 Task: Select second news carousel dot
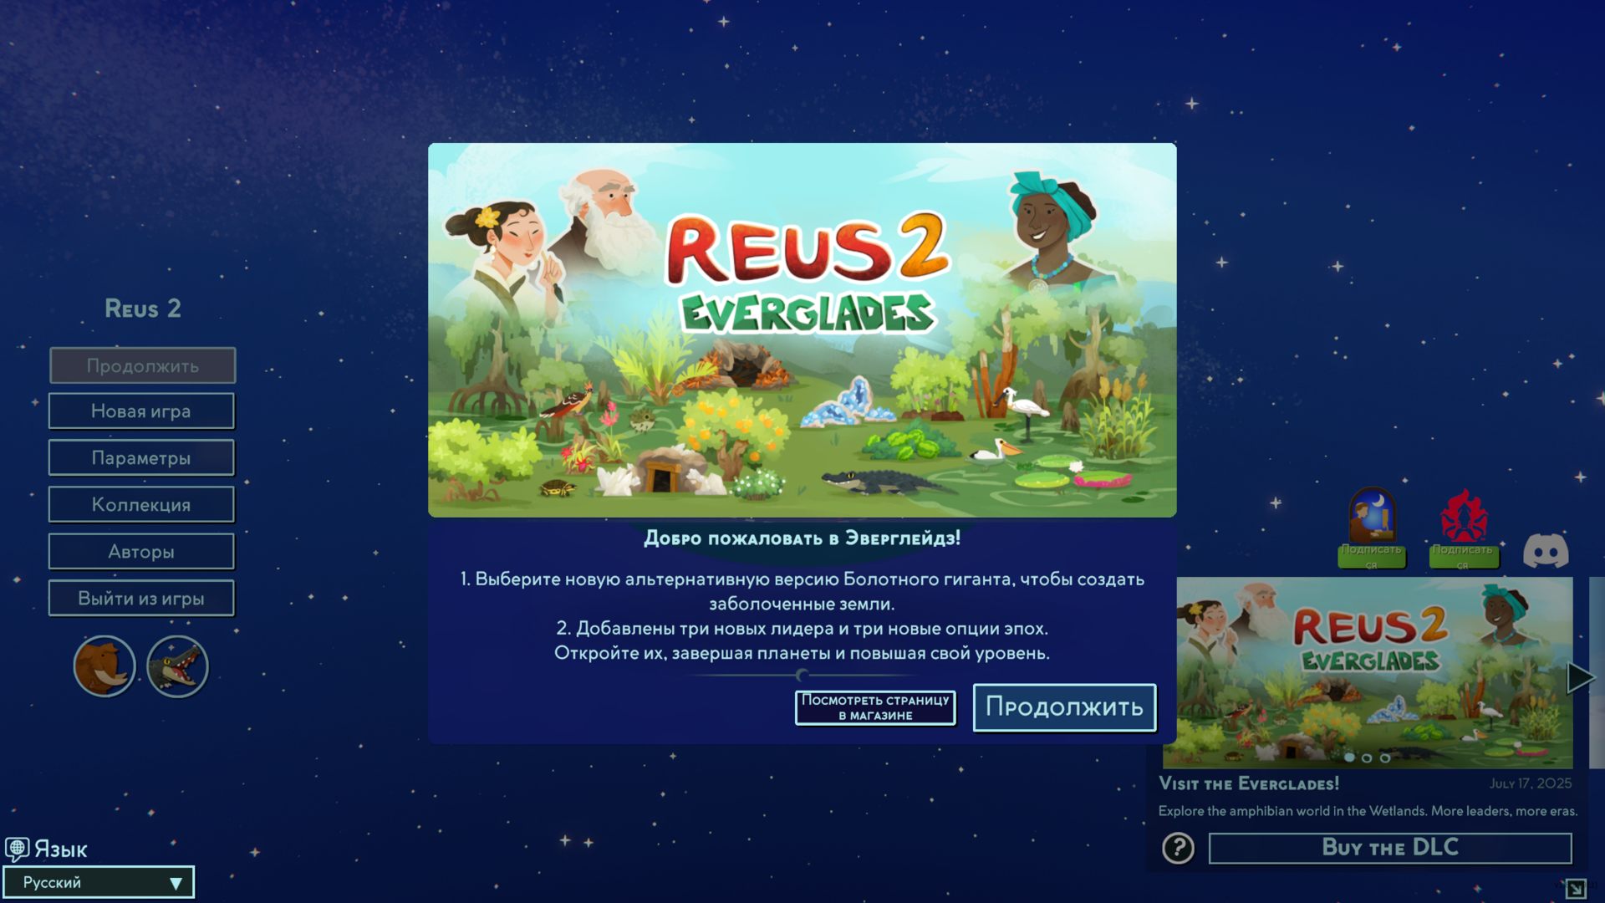click(1367, 758)
